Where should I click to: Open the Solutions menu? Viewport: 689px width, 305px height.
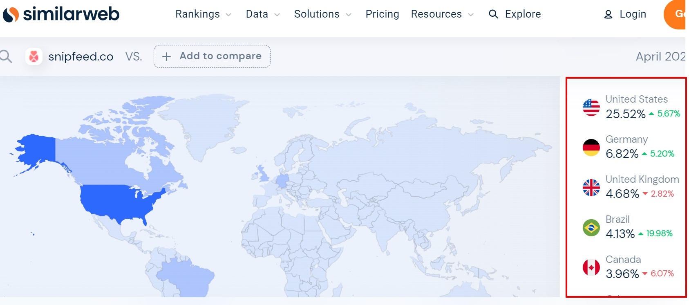tap(323, 14)
